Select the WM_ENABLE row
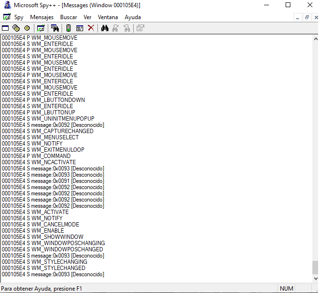 click(33, 231)
